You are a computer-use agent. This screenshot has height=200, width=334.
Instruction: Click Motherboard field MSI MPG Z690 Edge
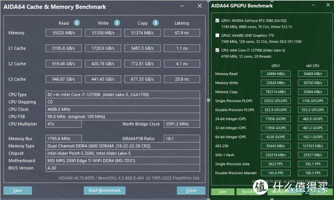coord(123,160)
